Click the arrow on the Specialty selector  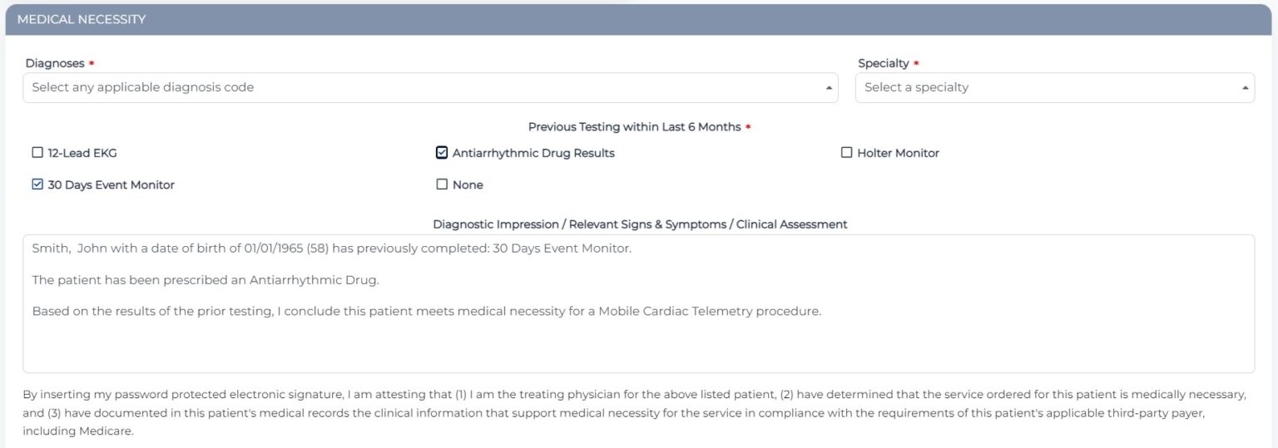[x=1245, y=87]
